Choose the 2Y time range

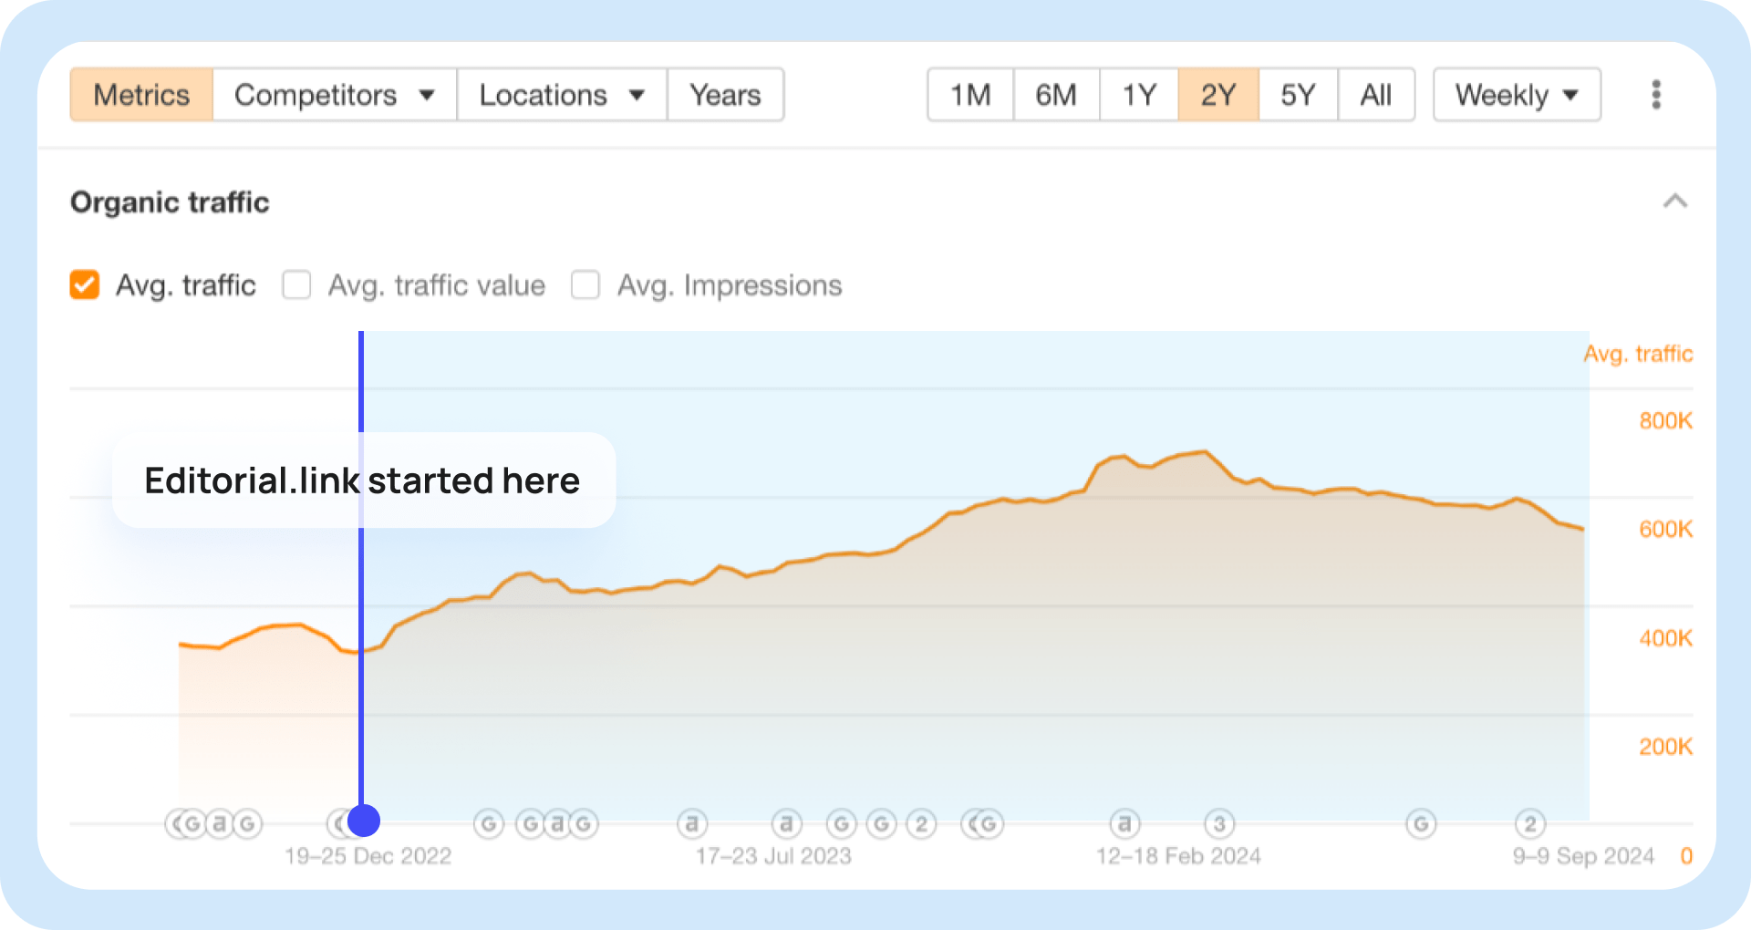(1218, 95)
